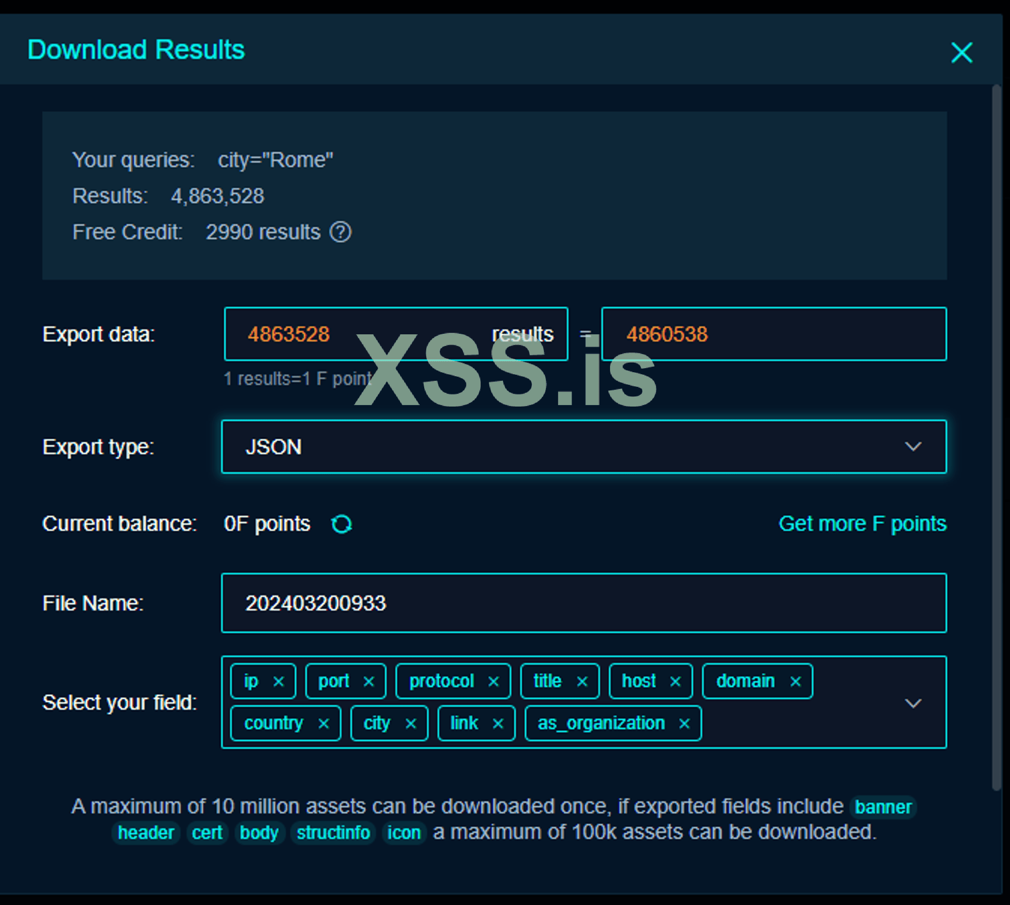Expand the Select your field dropdown arrow
This screenshot has height=905, width=1010.
point(913,703)
